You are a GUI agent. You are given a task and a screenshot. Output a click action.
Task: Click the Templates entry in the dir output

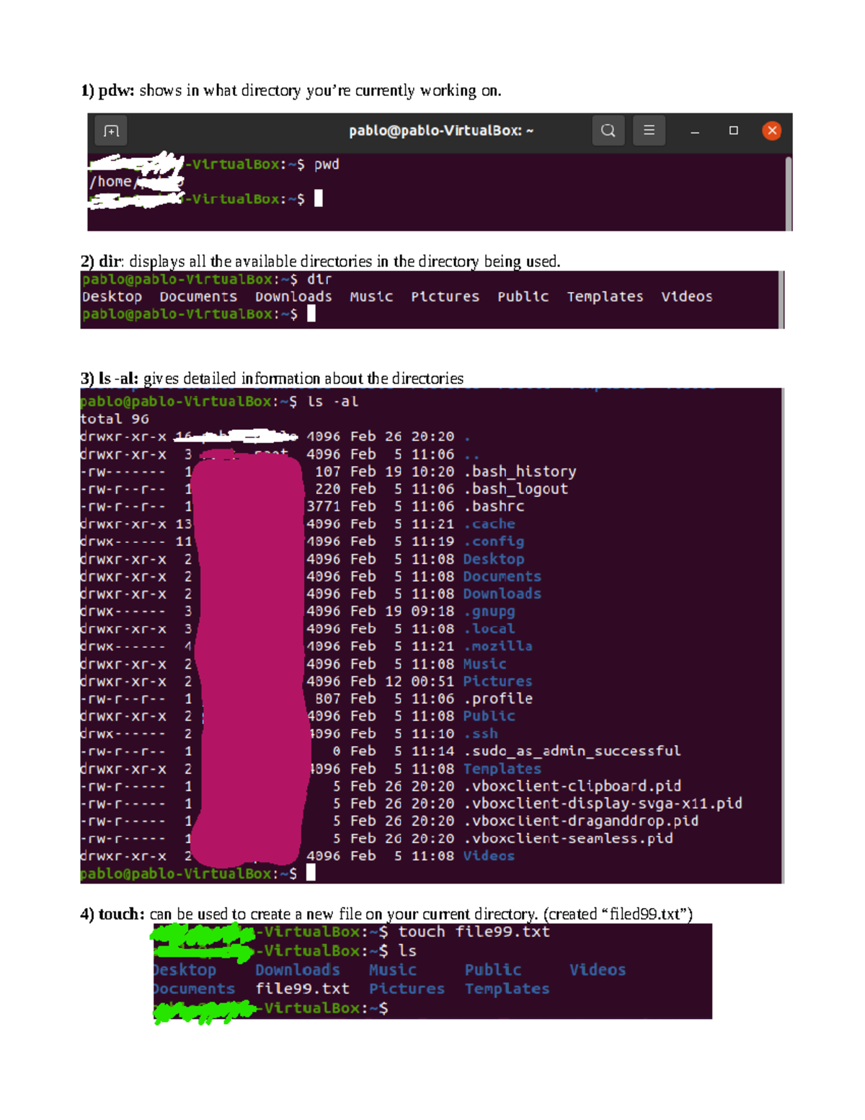605,296
